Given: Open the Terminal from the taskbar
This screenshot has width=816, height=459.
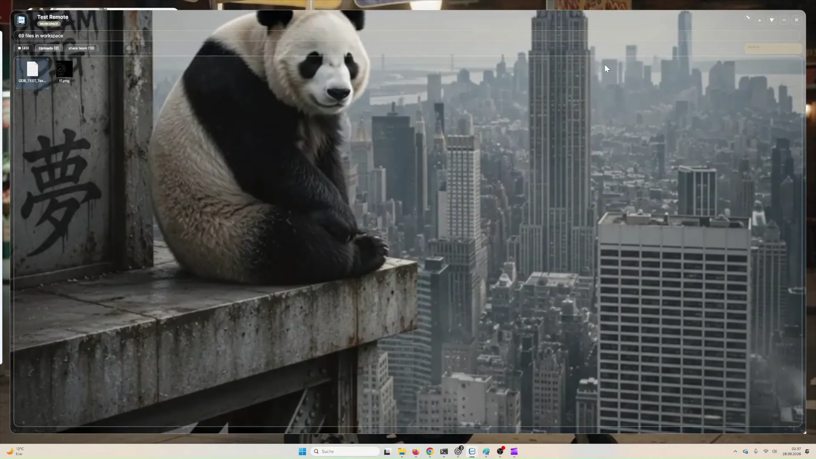Looking at the screenshot, I should pyautogui.click(x=444, y=452).
